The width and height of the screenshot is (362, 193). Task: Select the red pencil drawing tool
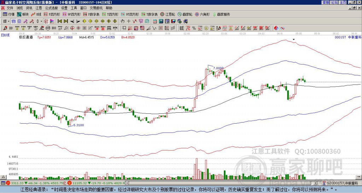tap(5, 28)
